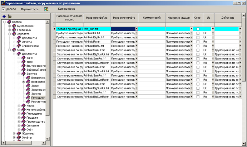This screenshot has width=247, height=147.
Task: Check Стар. box for PrihNaklUk.frf row
Action: pos(198,33)
